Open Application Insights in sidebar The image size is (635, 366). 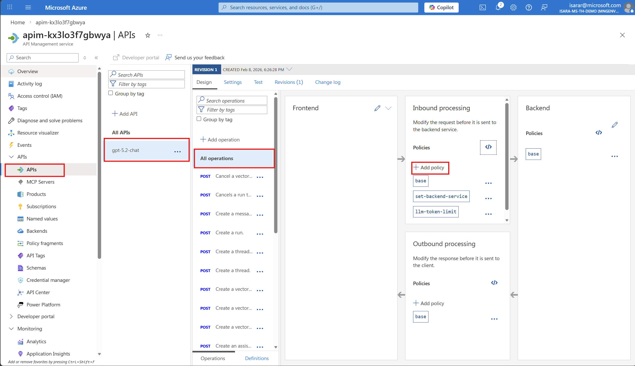(48, 354)
